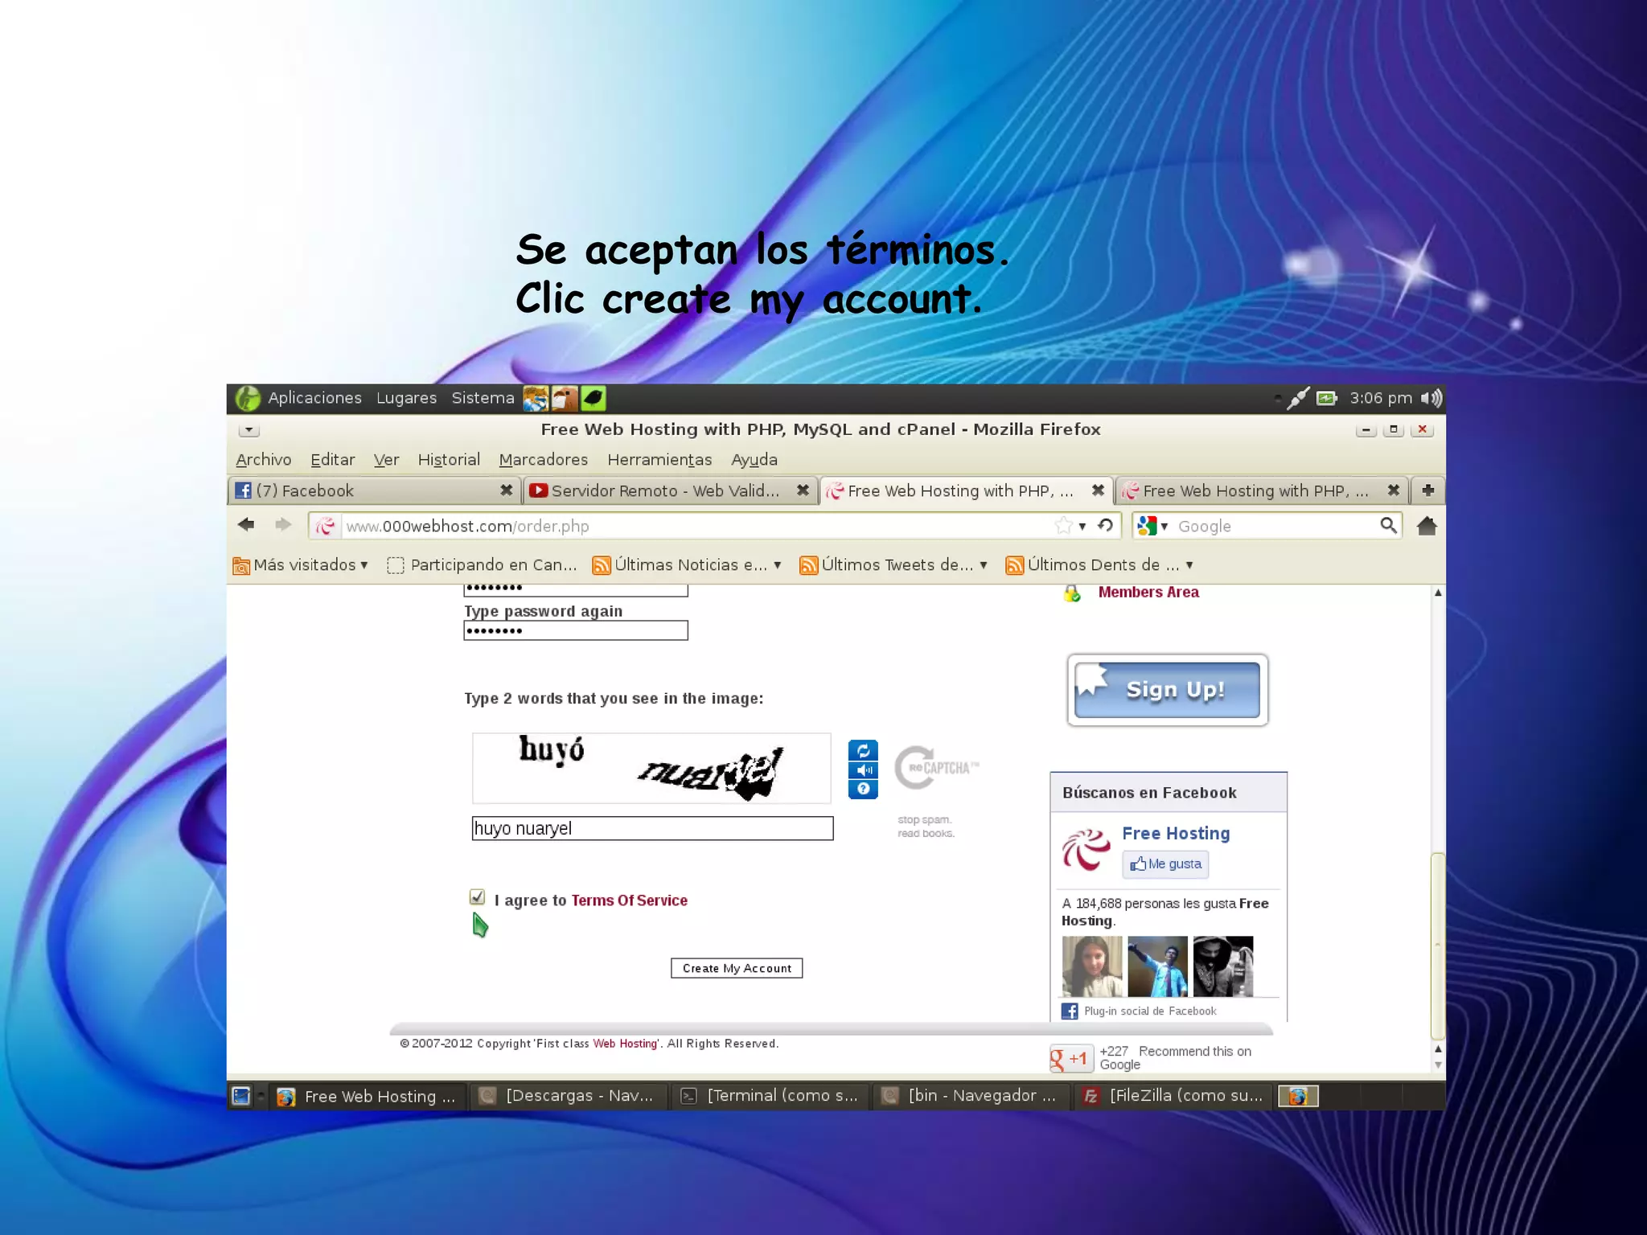Click the battery indicator in top panel

click(x=1327, y=398)
